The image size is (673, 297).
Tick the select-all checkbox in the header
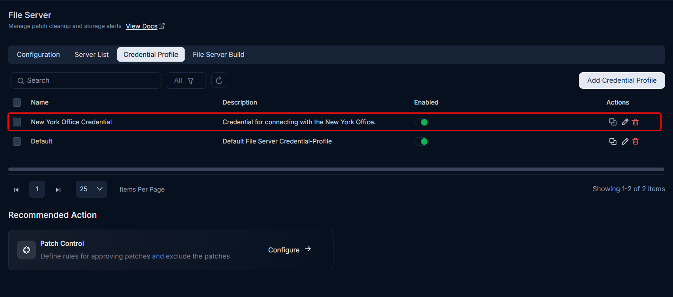click(x=17, y=102)
